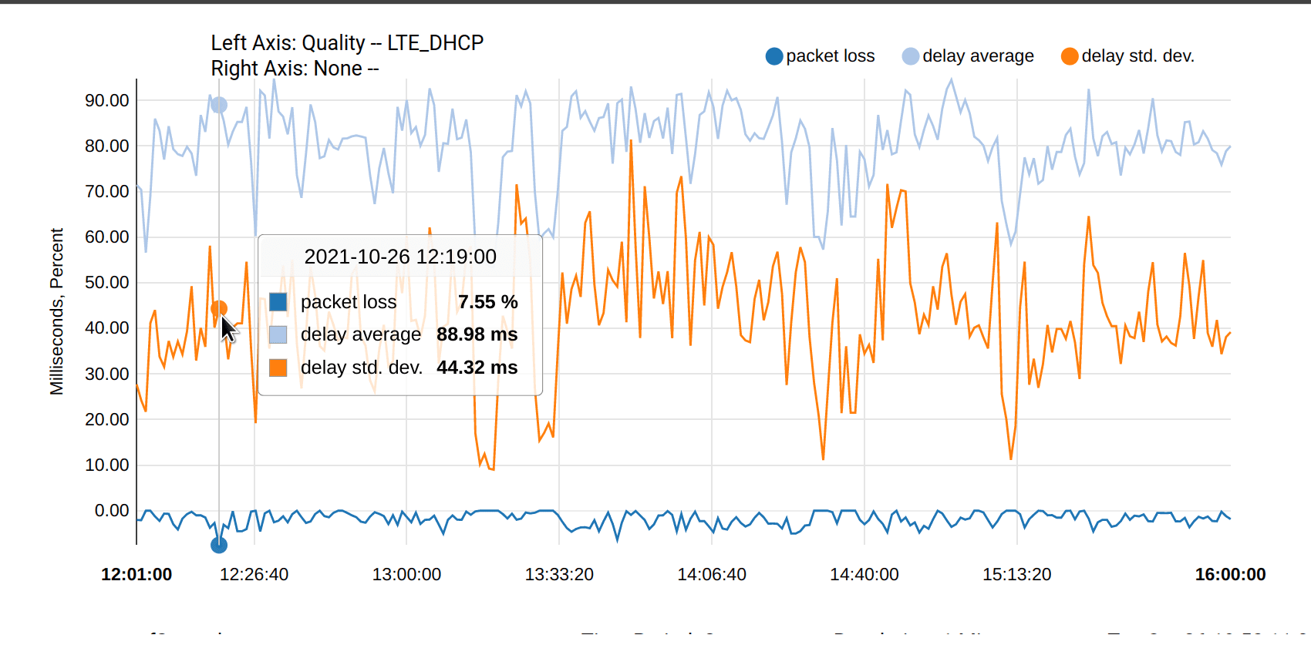Click the 13:33:20 x-axis label
The width and height of the screenshot is (1311, 655).
click(x=560, y=575)
